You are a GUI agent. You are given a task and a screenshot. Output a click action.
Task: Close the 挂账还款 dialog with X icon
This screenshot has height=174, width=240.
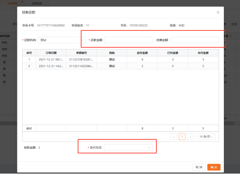coord(218,13)
